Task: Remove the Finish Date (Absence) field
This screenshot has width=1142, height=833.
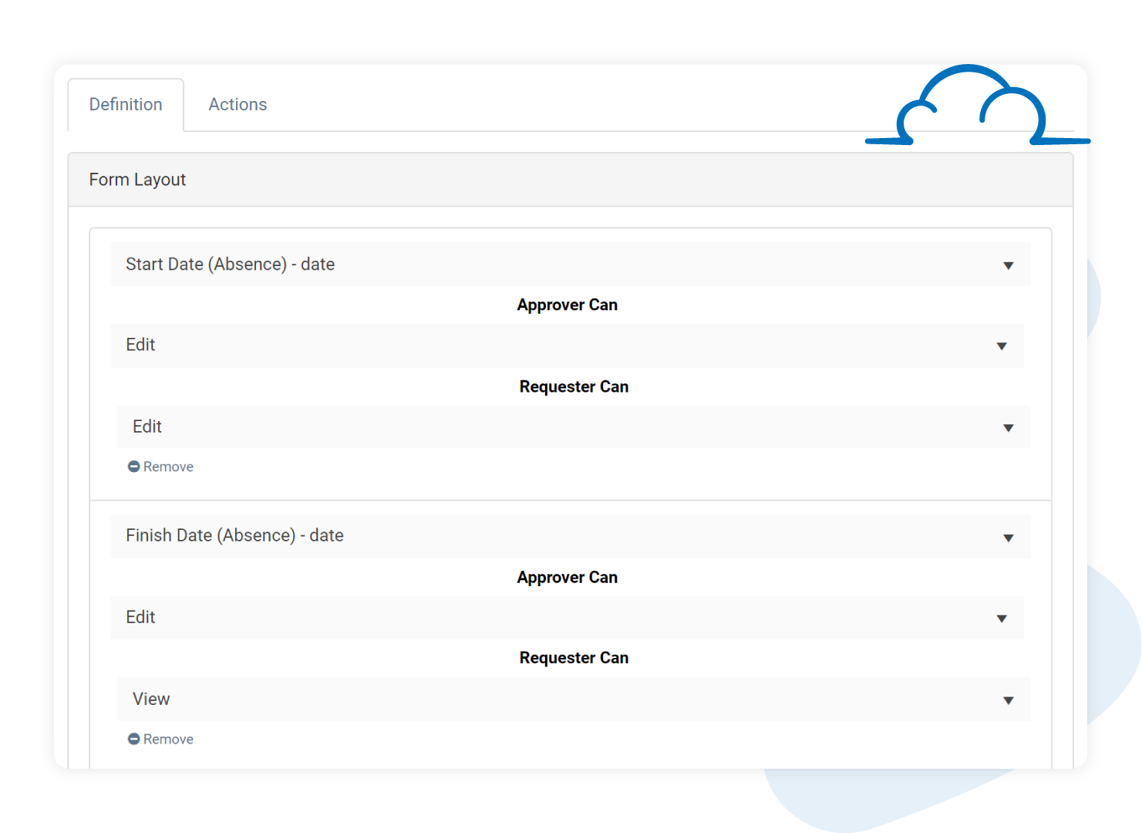Action: tap(160, 738)
